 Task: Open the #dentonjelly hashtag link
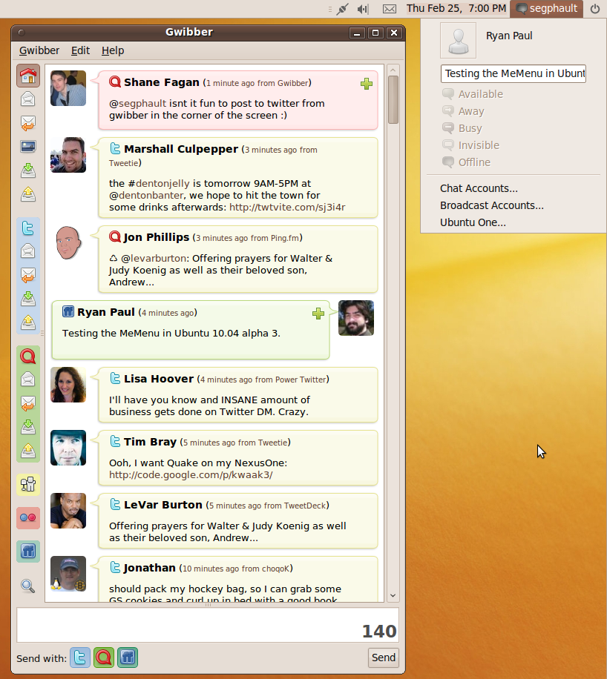point(159,184)
